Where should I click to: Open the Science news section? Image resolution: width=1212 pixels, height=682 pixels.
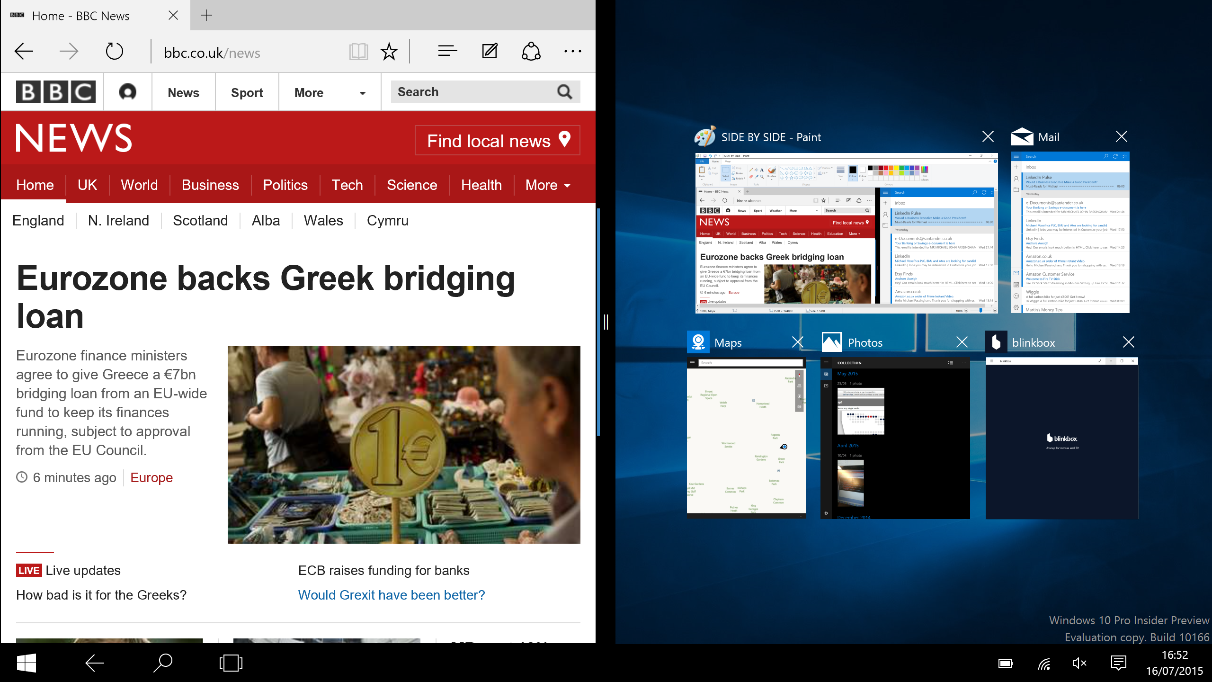(x=412, y=185)
